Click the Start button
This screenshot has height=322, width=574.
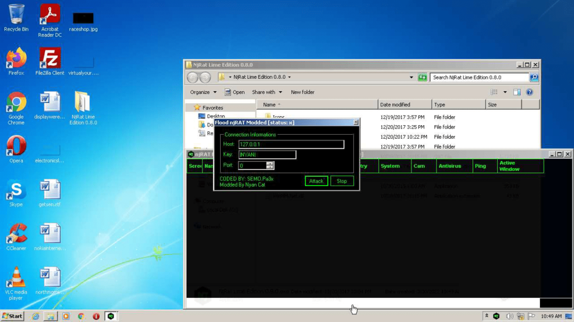point(12,316)
